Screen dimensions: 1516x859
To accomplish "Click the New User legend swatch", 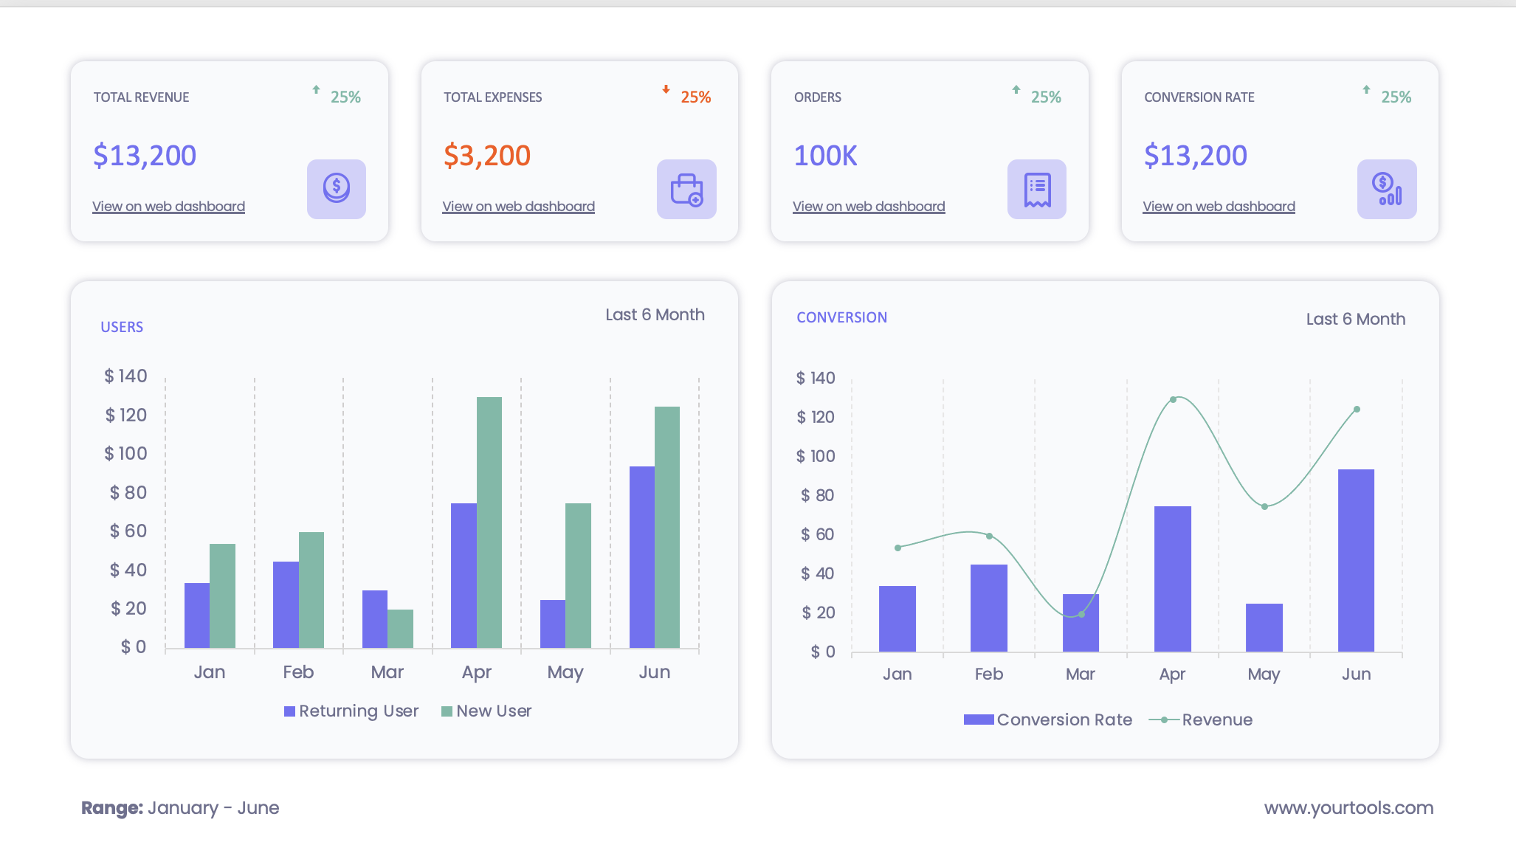I will pyautogui.click(x=447, y=711).
